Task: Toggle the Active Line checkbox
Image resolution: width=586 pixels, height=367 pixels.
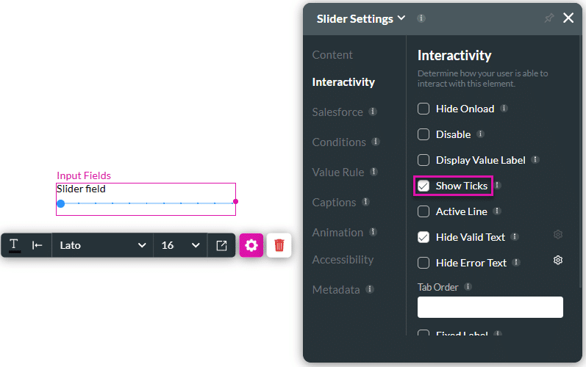Action: [424, 211]
